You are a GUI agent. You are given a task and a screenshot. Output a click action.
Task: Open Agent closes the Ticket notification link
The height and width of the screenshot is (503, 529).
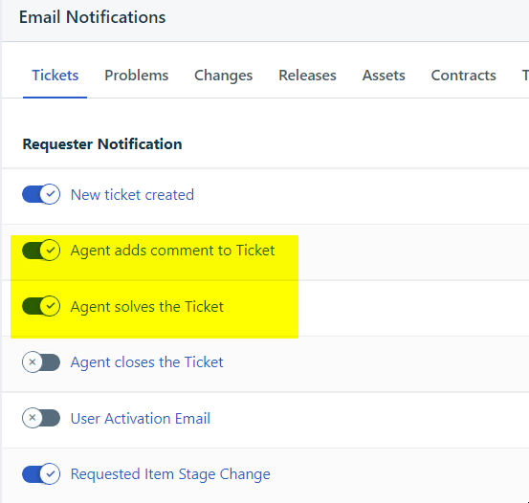[146, 362]
